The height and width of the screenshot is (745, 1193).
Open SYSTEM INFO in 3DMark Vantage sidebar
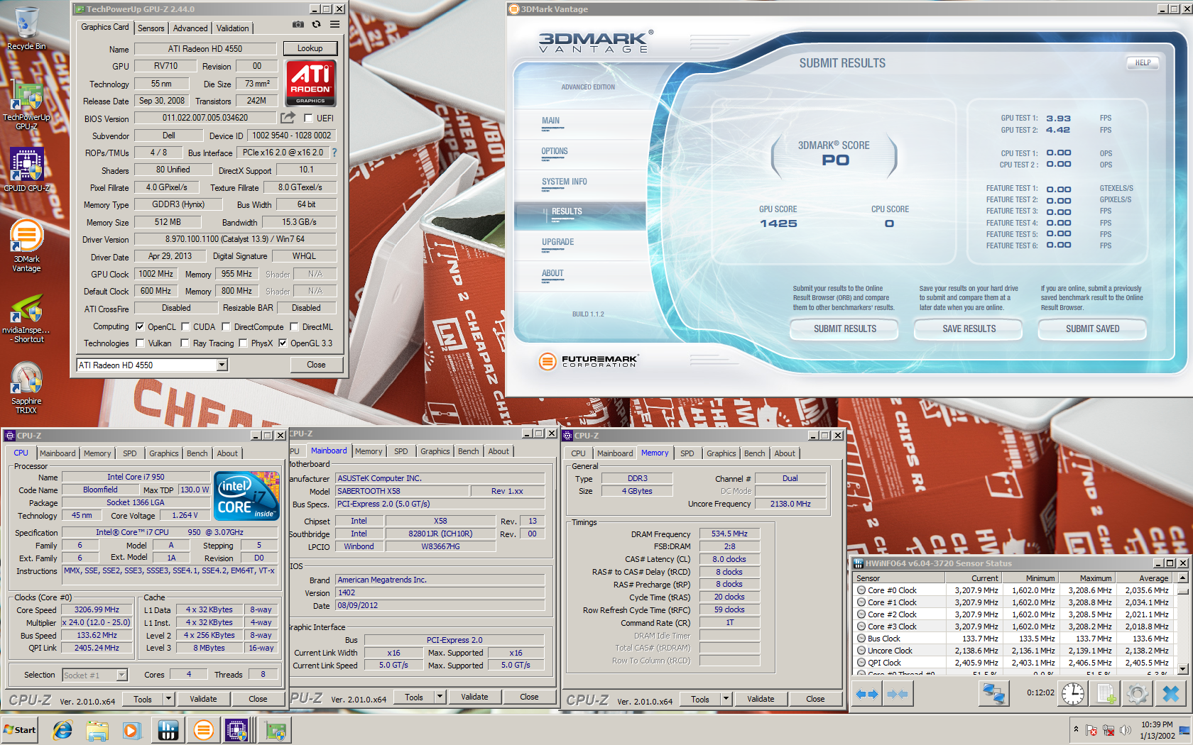tap(565, 182)
